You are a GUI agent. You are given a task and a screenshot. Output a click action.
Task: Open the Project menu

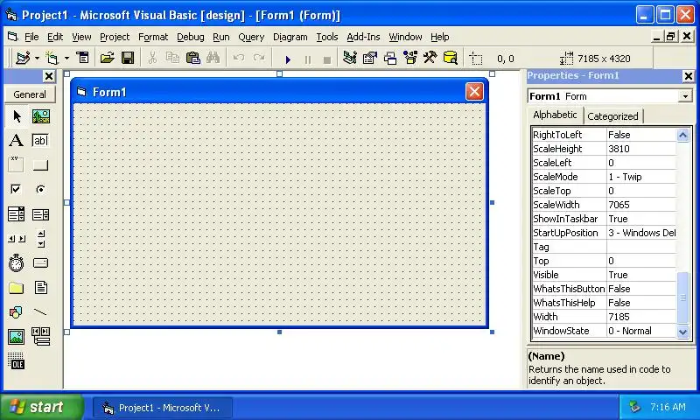click(115, 37)
